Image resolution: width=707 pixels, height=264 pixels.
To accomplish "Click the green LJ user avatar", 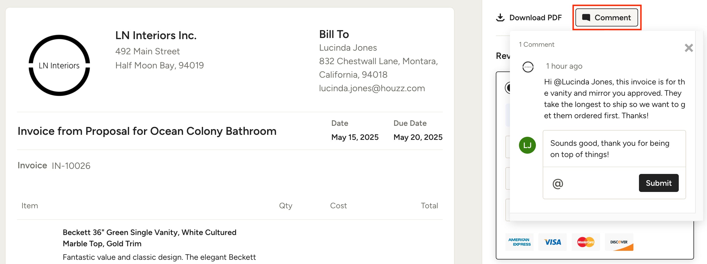I will [527, 145].
